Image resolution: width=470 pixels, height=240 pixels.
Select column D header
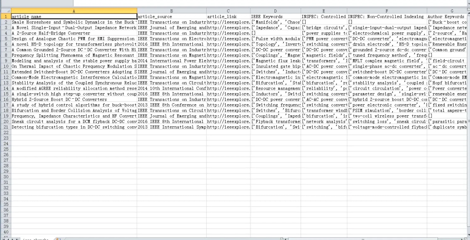276,11
